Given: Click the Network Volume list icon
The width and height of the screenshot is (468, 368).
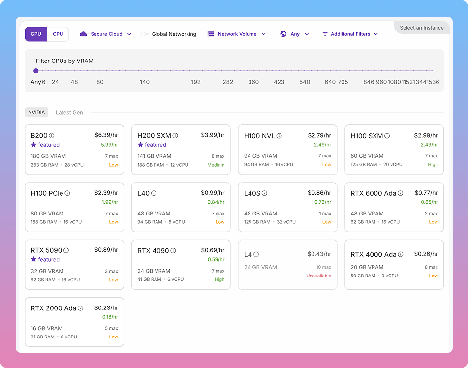Looking at the screenshot, I should pos(211,34).
